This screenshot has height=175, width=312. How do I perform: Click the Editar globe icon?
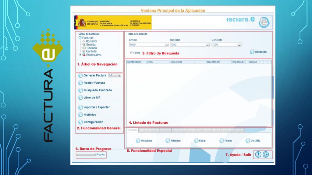coord(196,140)
